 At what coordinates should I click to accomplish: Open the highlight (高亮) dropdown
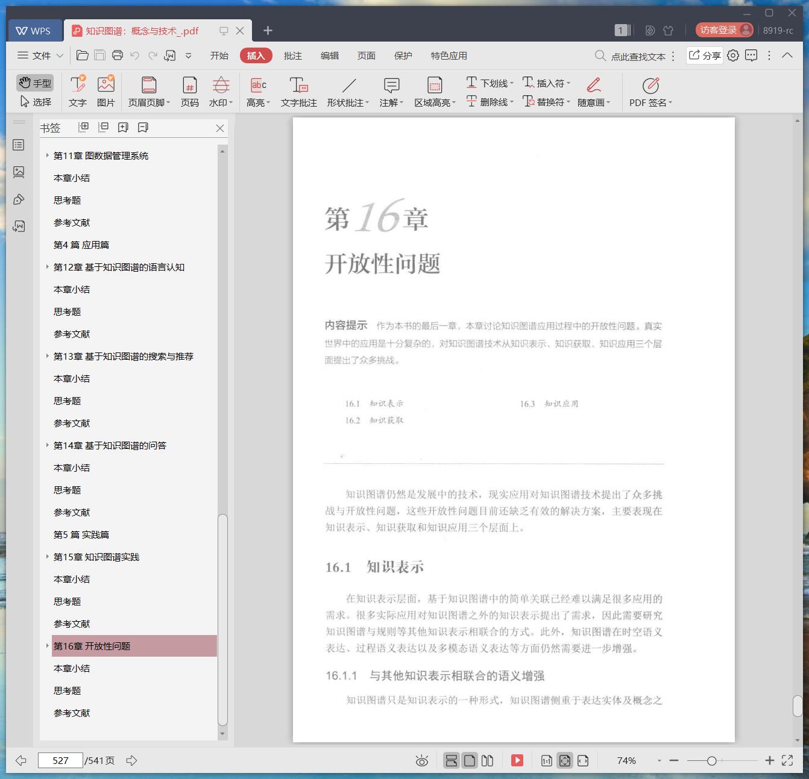pos(258,92)
